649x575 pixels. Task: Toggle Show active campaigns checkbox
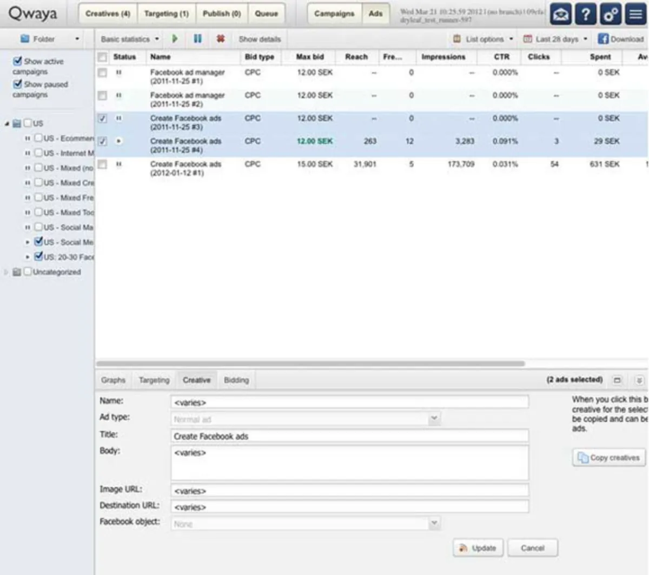18,61
